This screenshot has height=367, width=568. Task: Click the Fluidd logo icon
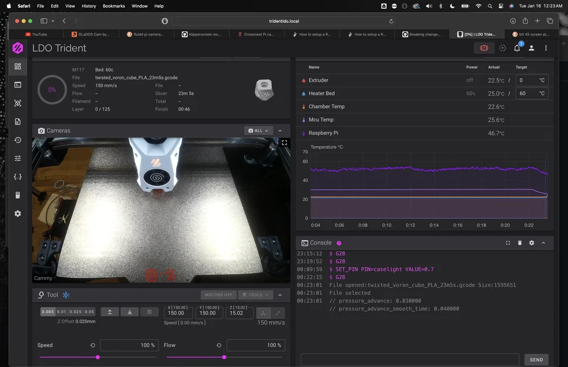click(18, 48)
